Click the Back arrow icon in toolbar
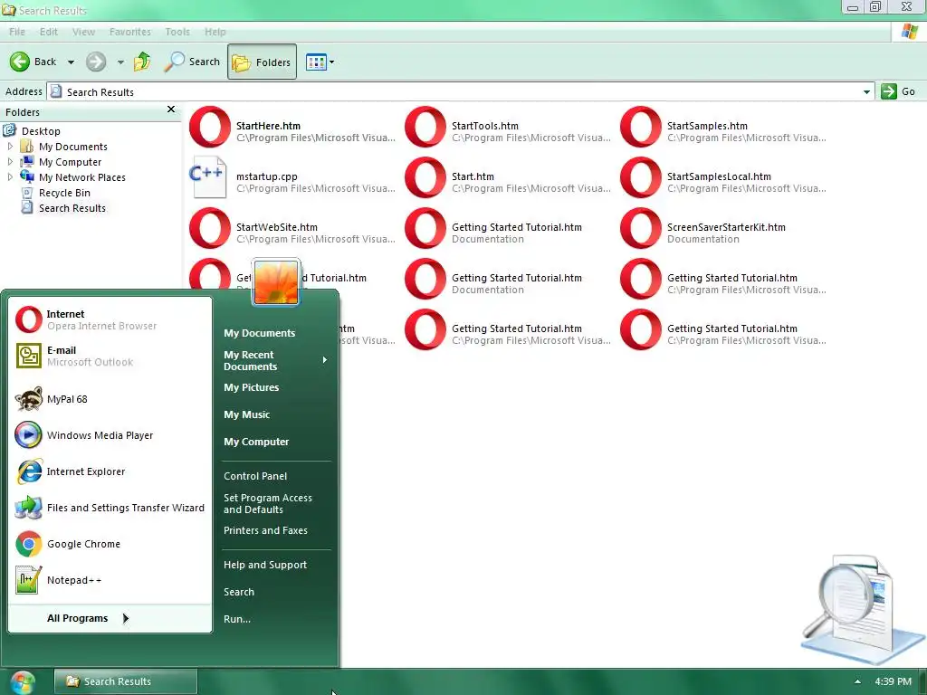This screenshot has height=695, width=927. pyautogui.click(x=20, y=62)
